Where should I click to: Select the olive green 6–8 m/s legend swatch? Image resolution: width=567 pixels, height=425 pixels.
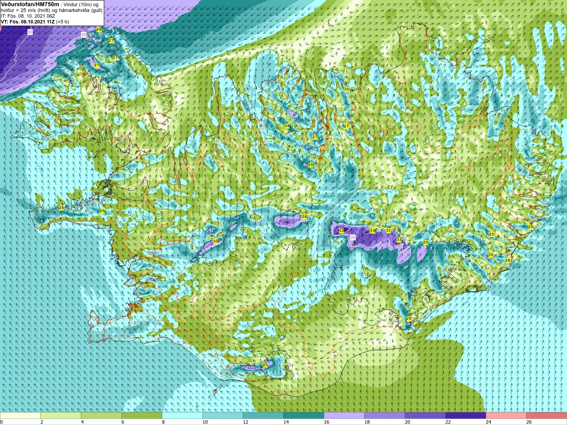pyautogui.click(x=142, y=416)
